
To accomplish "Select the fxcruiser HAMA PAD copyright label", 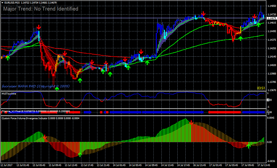I will pyautogui.click(x=36, y=86).
